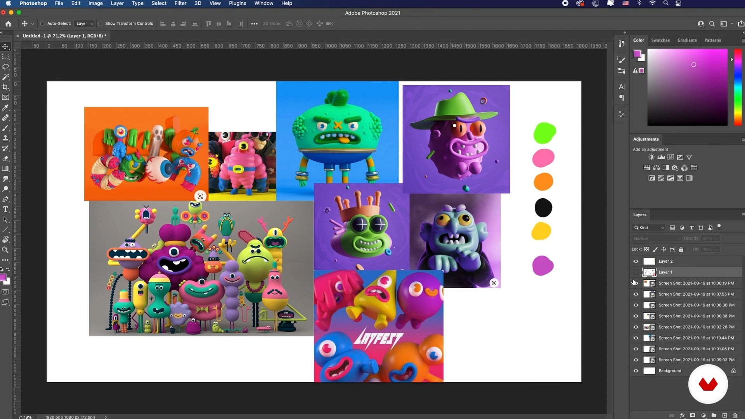745x419 pixels.
Task: Add a Hue/Saturation adjustment
Action: click(x=647, y=168)
